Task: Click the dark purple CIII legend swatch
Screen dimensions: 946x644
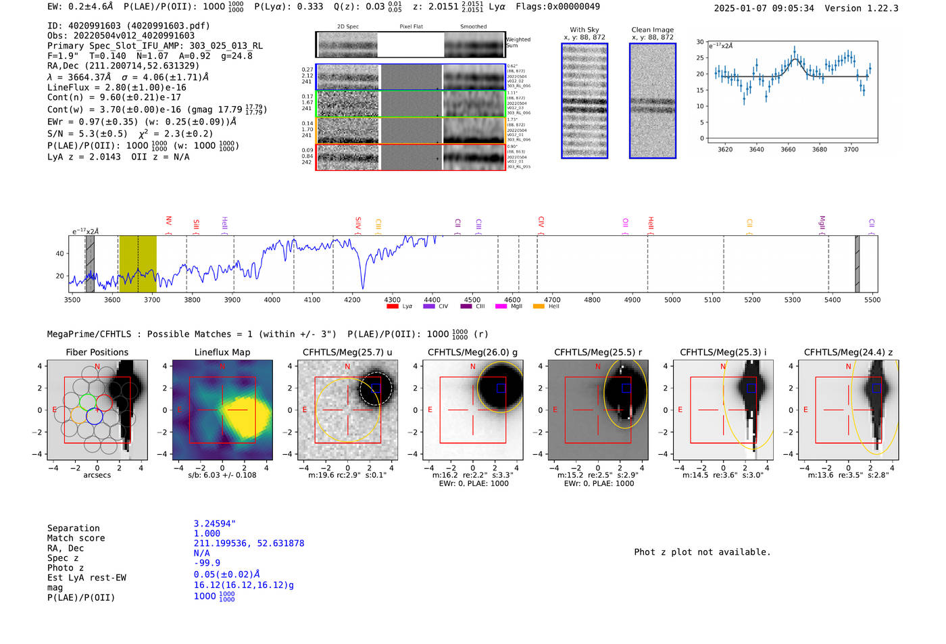Action: [x=466, y=307]
